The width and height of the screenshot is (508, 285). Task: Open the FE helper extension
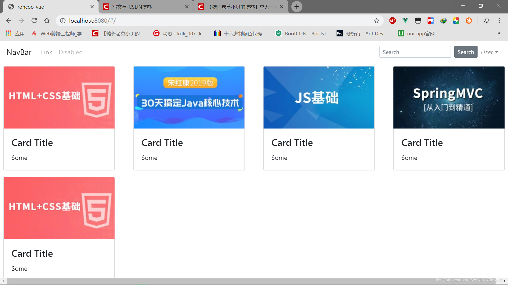pyautogui.click(x=430, y=21)
